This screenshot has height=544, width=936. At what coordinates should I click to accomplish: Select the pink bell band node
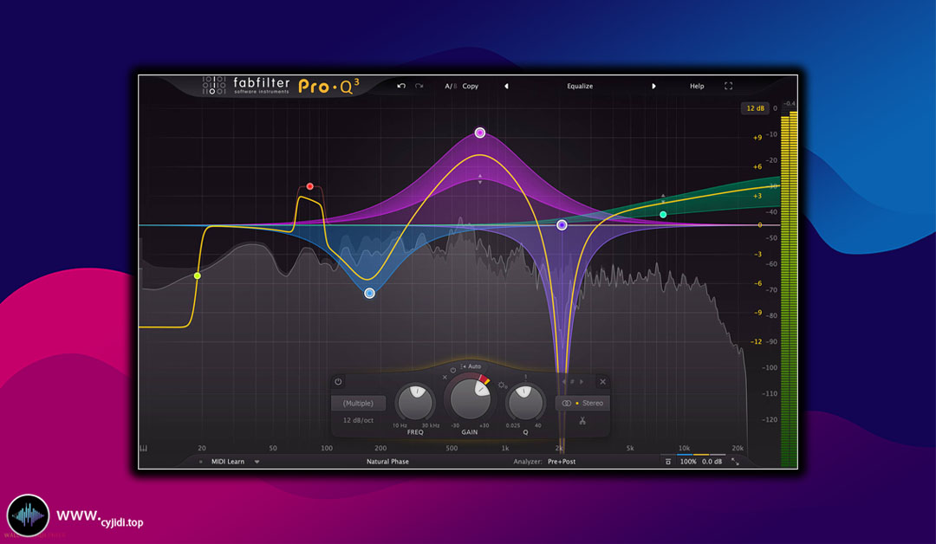click(x=480, y=133)
